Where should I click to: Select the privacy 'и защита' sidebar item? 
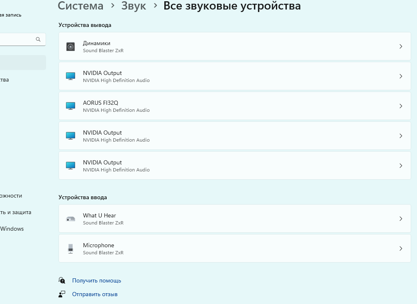point(16,212)
